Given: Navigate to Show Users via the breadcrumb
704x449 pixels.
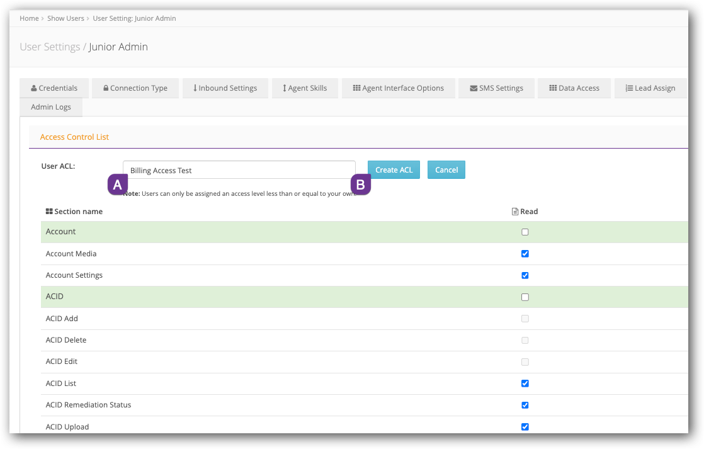Looking at the screenshot, I should 65,18.
